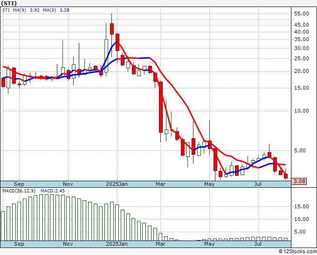The height and width of the screenshot is (255, 317).
Task: Click Nov on the MACD time axis
Action: pyautogui.click(x=68, y=244)
